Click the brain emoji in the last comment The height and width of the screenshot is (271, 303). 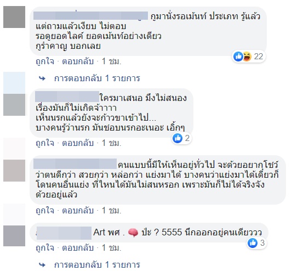(133, 233)
